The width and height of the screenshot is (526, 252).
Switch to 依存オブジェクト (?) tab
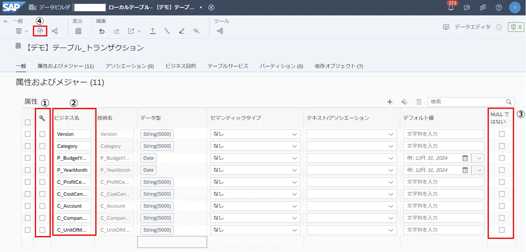(339, 66)
